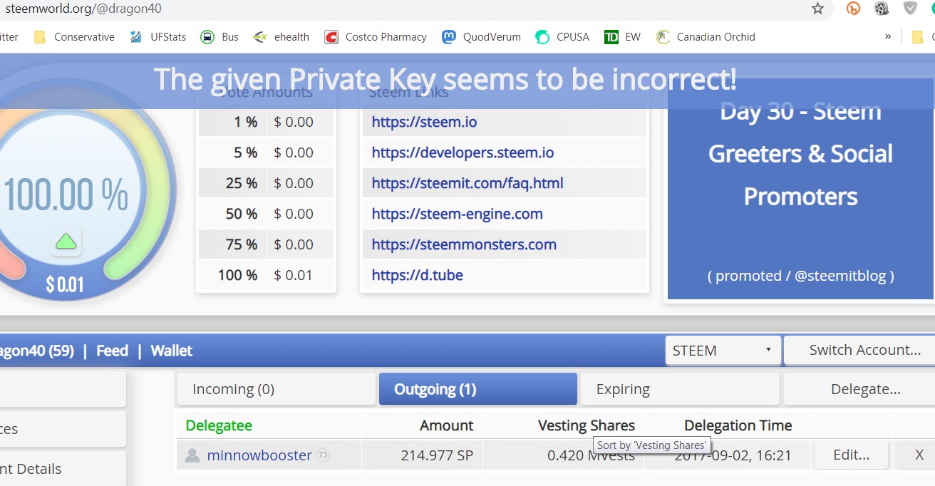The image size is (935, 486).
Task: Click the Switch Account button
Action: pyautogui.click(x=859, y=350)
